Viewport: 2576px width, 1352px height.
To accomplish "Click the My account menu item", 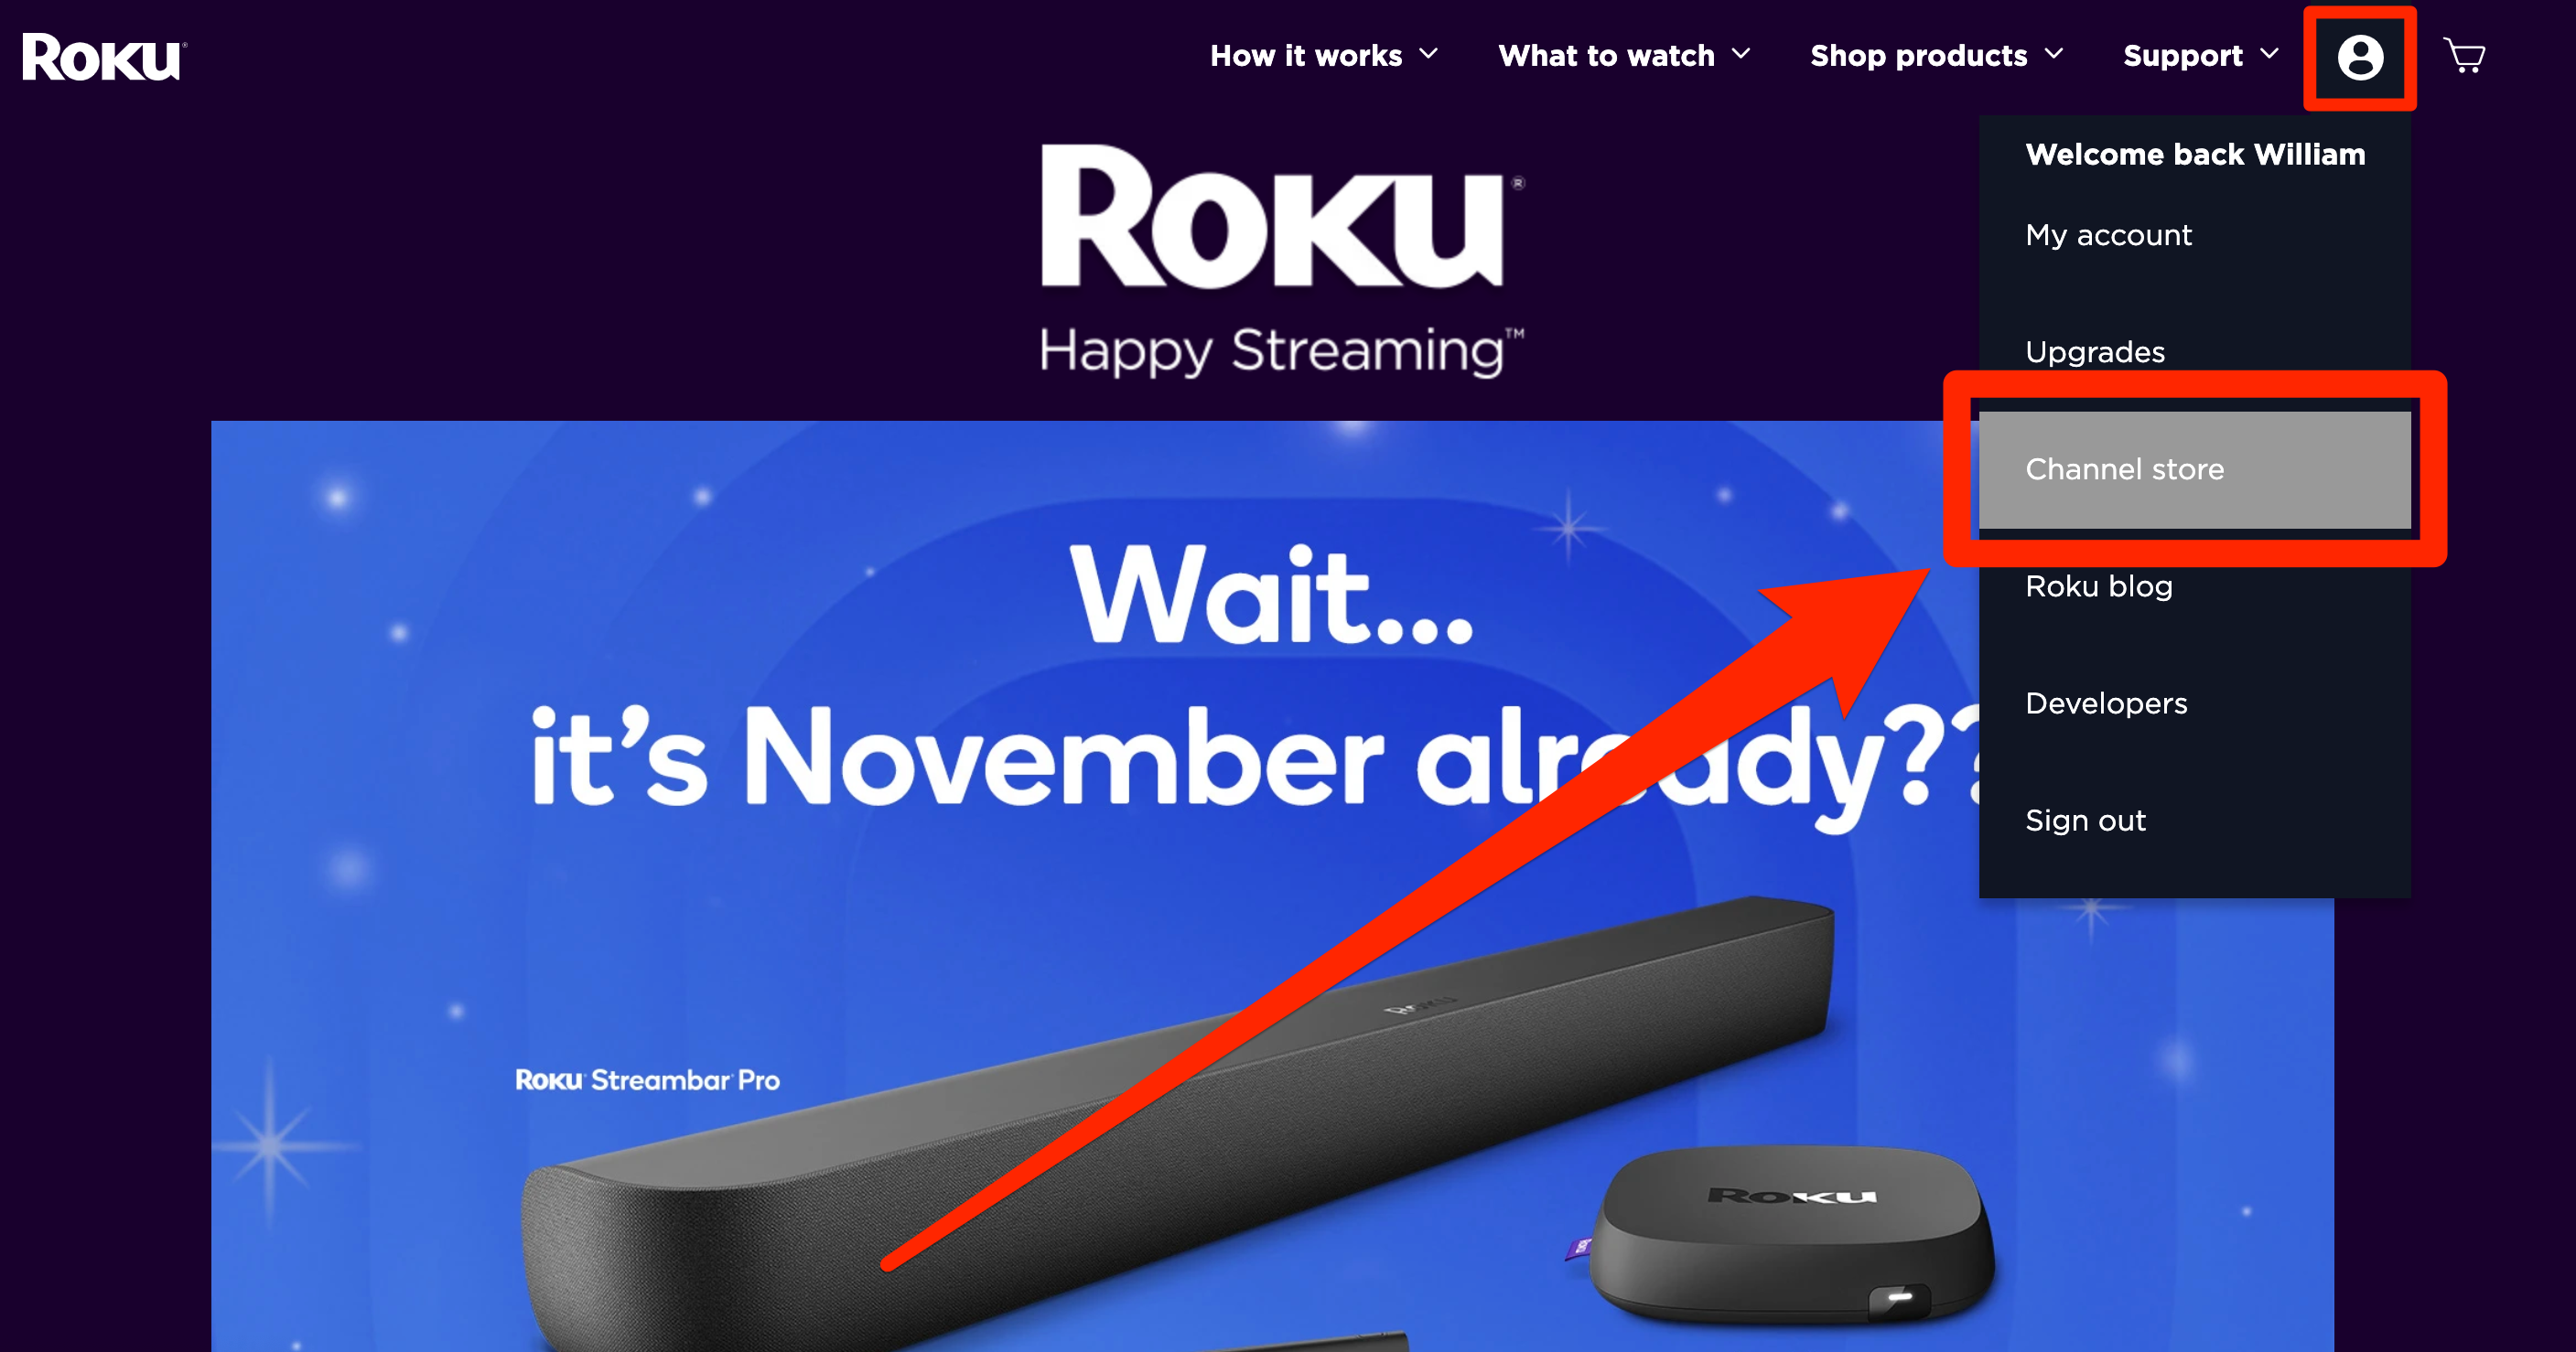I will pos(2107,233).
